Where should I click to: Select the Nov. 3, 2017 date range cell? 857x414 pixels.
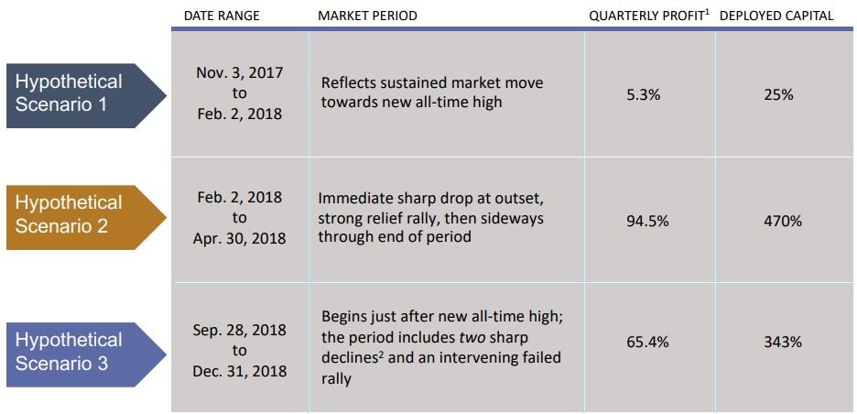(x=239, y=93)
